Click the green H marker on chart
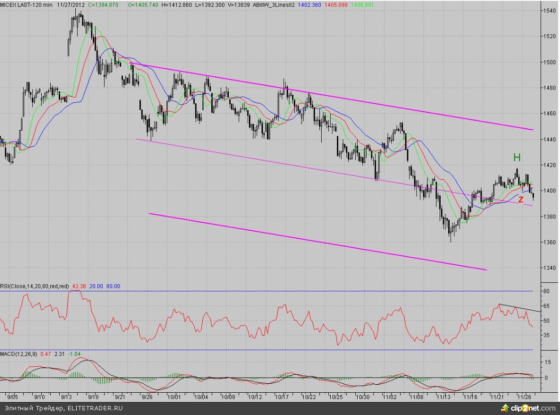 [x=517, y=158]
